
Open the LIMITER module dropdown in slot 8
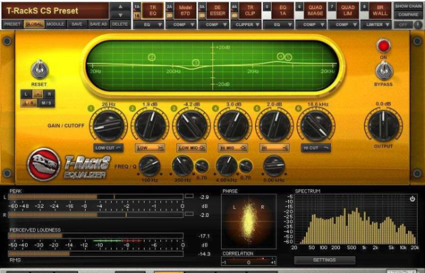376,25
